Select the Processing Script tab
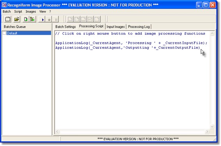 [91, 26]
